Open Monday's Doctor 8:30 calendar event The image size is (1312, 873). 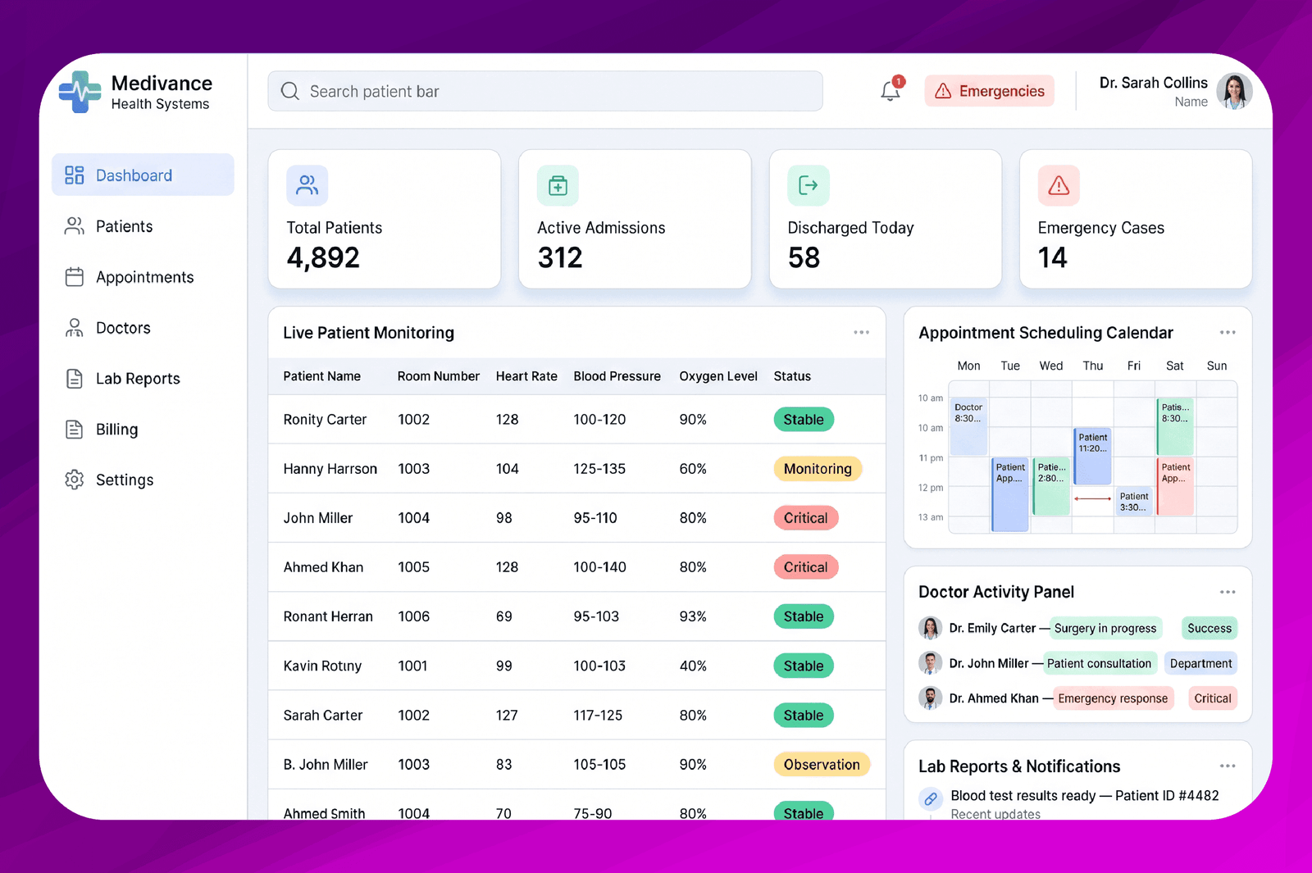click(968, 426)
